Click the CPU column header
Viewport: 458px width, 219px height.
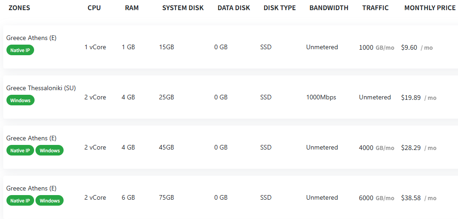(94, 8)
